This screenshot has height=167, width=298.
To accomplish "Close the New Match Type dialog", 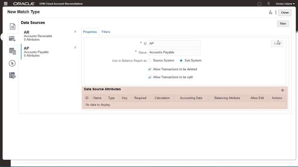I will (284, 13).
